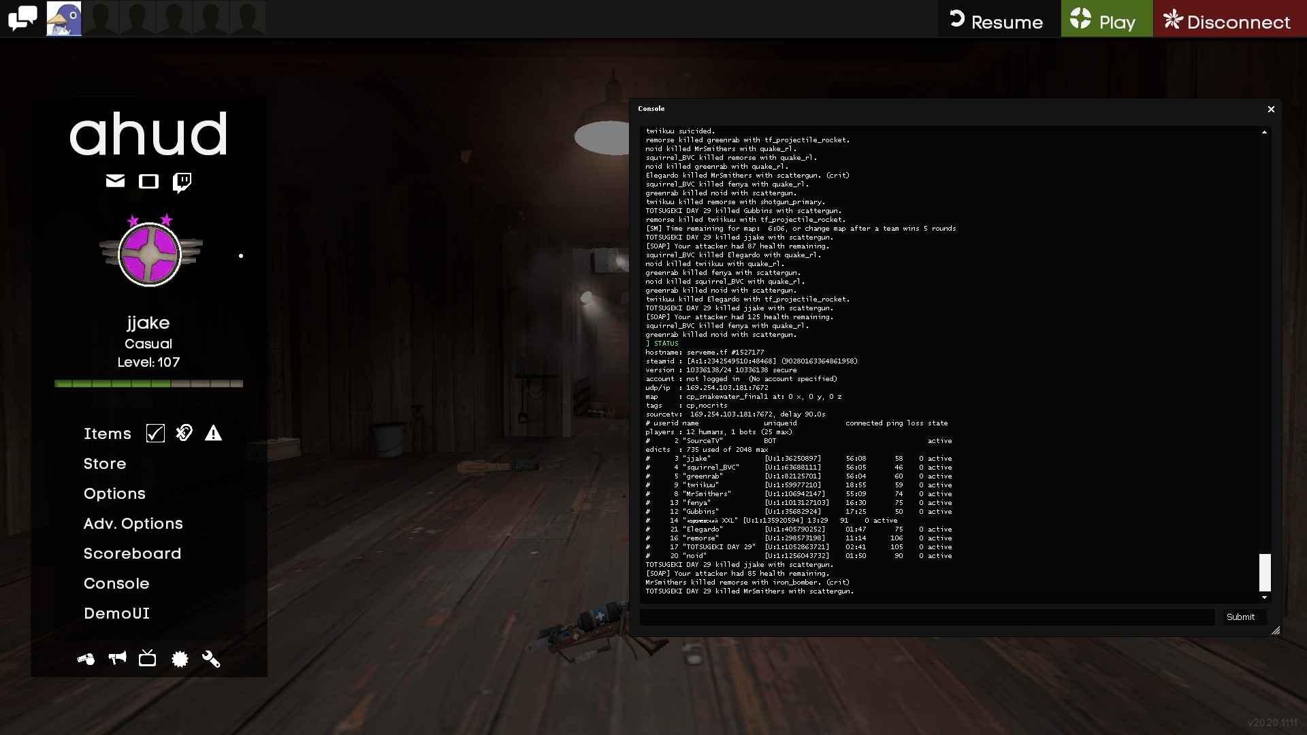Click the penguin avatar thumbnail
1307x735 pixels.
tap(64, 18)
